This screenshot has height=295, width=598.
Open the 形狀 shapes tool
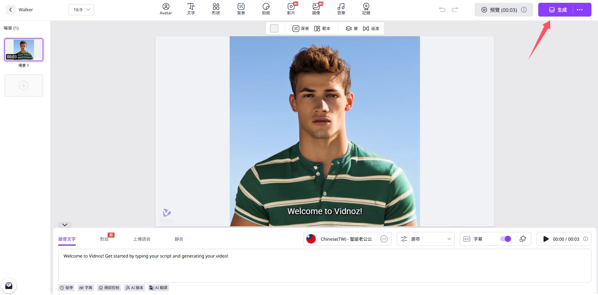point(216,9)
